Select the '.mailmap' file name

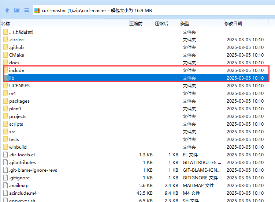[19, 186]
